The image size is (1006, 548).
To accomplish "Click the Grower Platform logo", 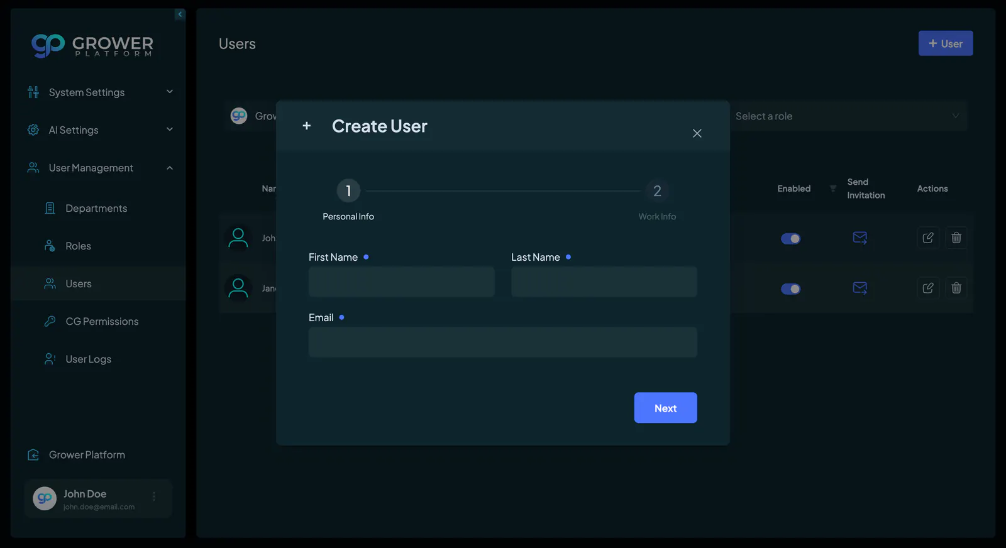I will [x=92, y=45].
